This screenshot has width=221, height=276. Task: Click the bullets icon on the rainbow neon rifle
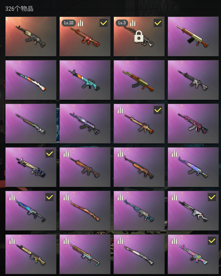pos(174,241)
